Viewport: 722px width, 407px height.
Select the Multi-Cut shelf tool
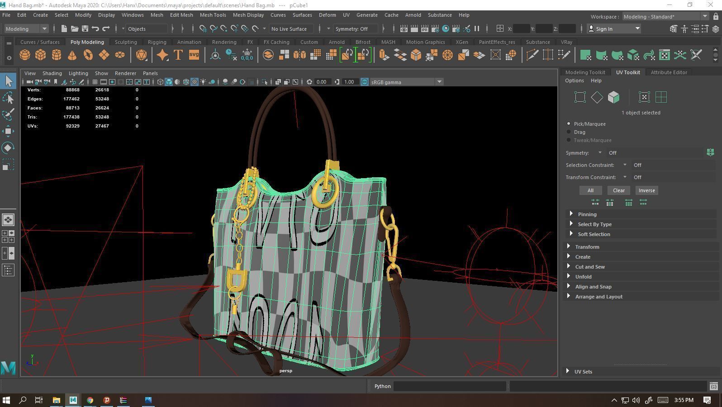532,55
